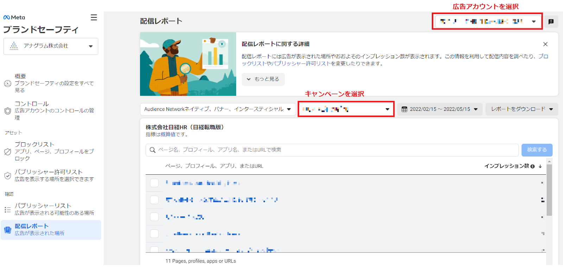
Task: Click the calendar icon in date selector
Action: [404, 109]
